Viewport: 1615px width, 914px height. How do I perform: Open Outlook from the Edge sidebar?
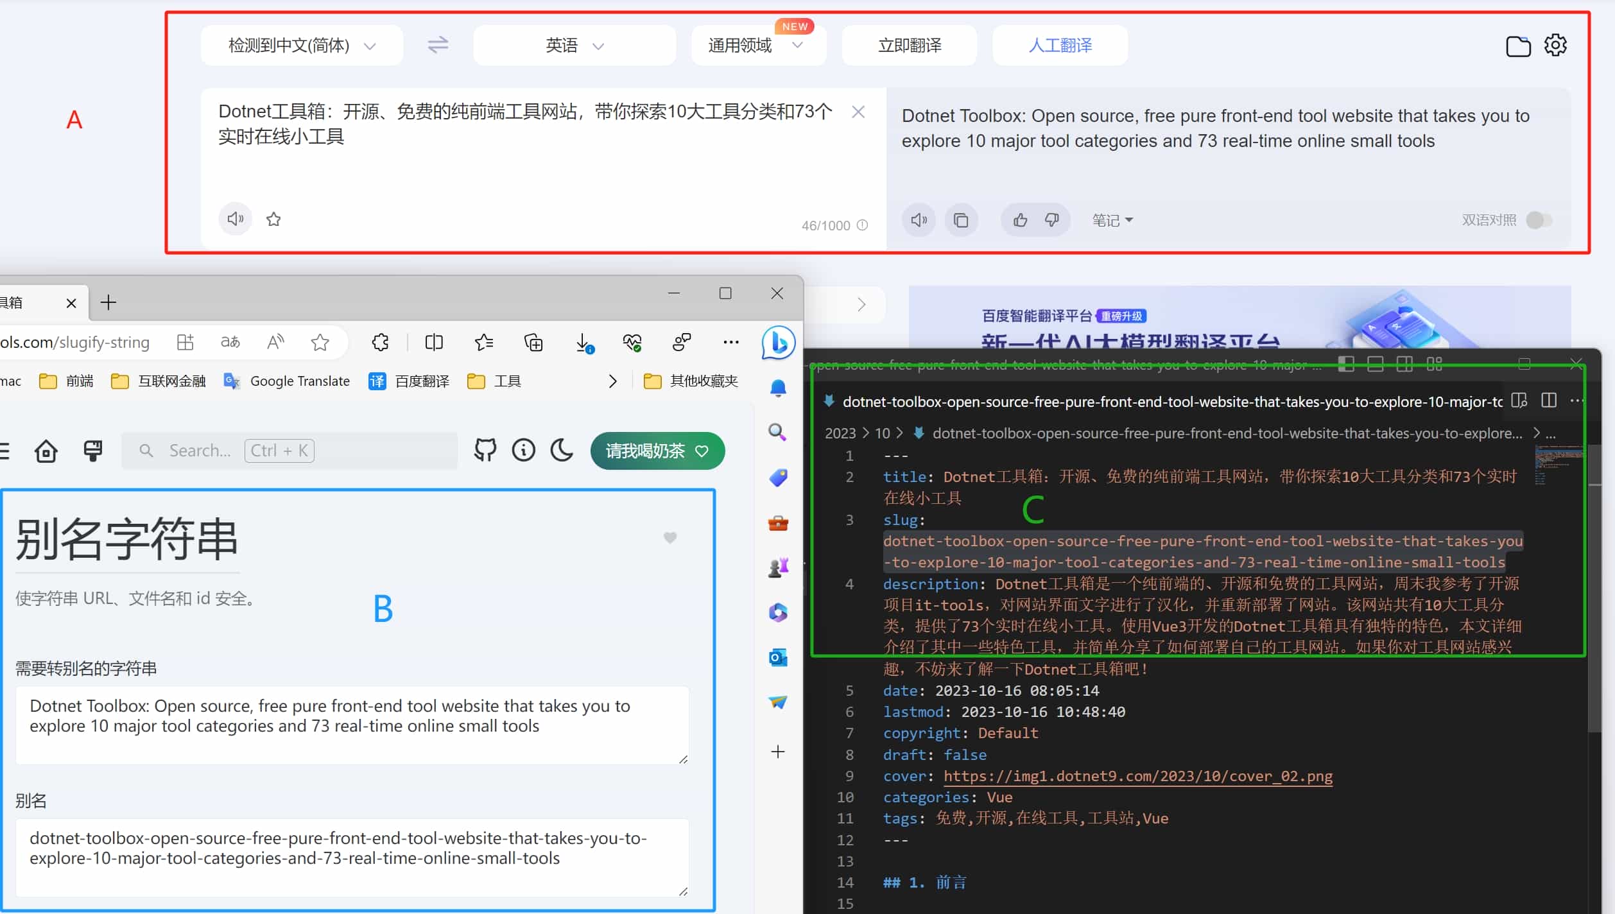coord(777,657)
